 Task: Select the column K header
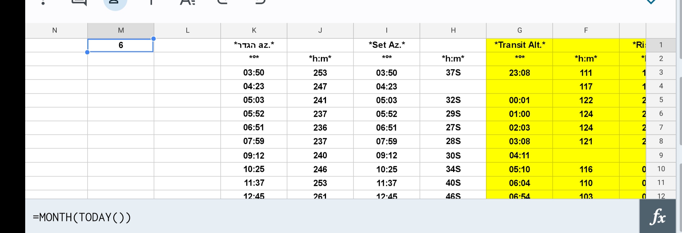pyautogui.click(x=254, y=30)
